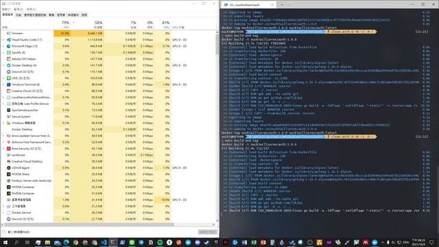The image size is (439, 247).
Task: Open the network tray icon
Action: point(399,242)
